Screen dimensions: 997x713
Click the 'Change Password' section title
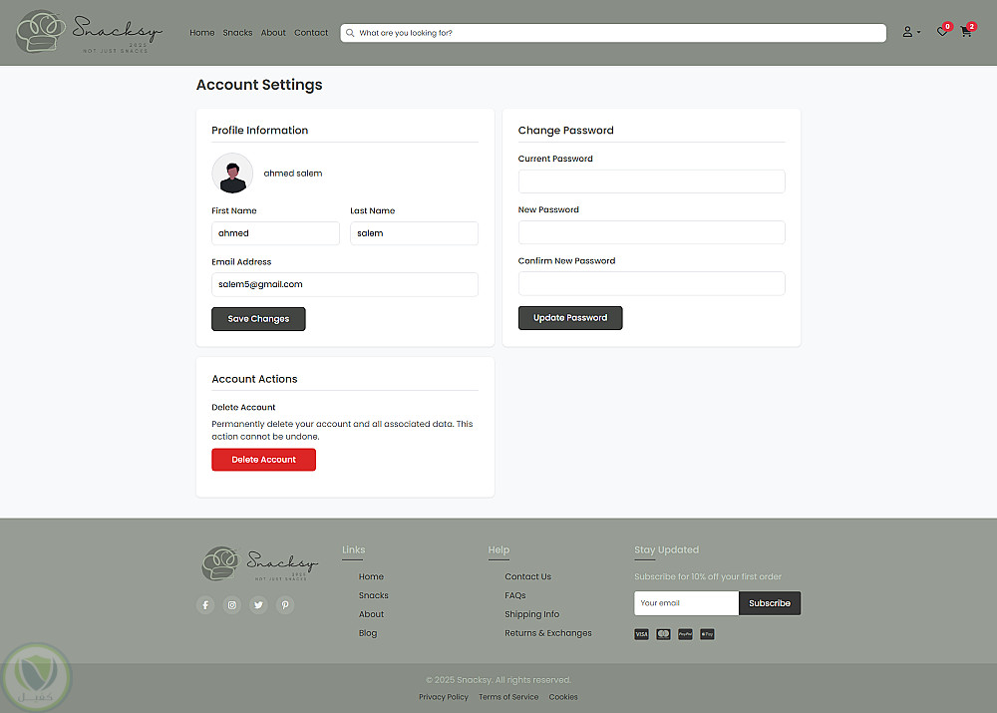[566, 131]
